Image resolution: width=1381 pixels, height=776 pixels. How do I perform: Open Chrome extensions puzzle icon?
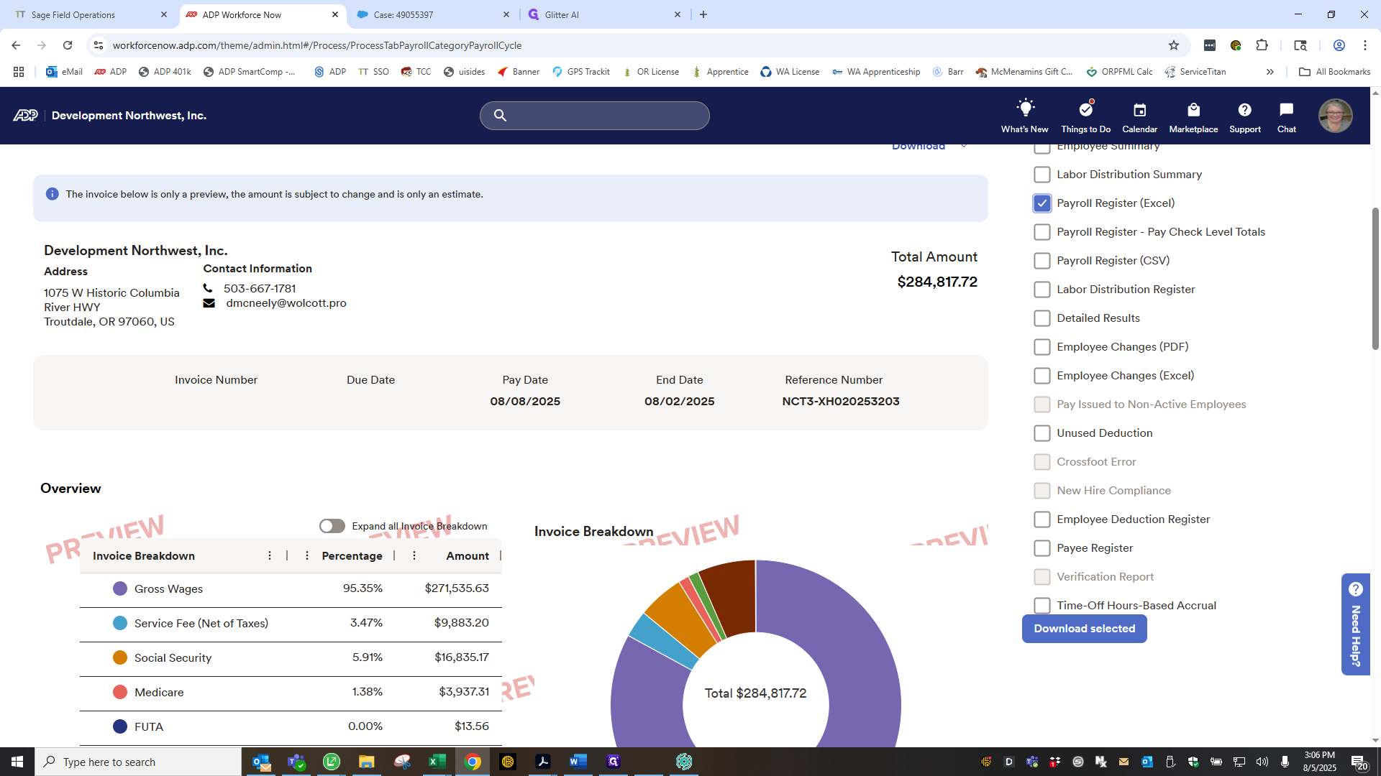tap(1262, 45)
